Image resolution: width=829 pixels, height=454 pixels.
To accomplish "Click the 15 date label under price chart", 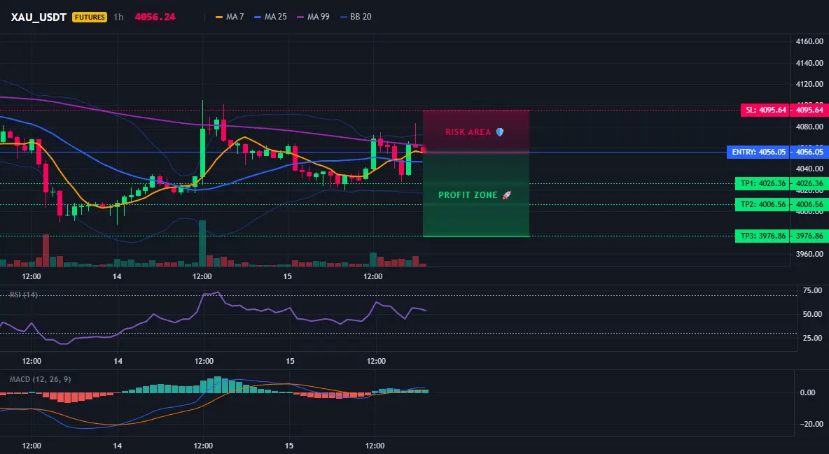I will [287, 276].
